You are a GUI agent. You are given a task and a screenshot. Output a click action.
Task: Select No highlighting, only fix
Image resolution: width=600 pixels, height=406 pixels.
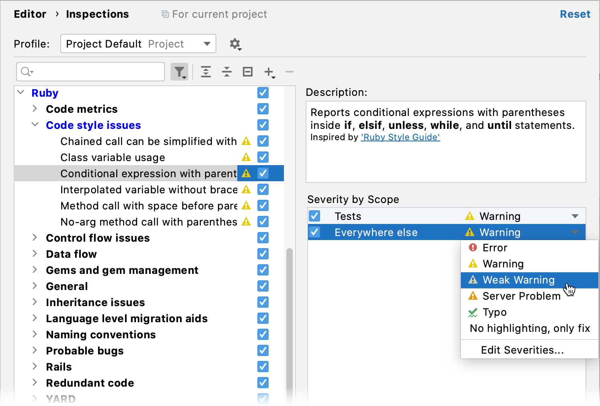[x=529, y=328]
